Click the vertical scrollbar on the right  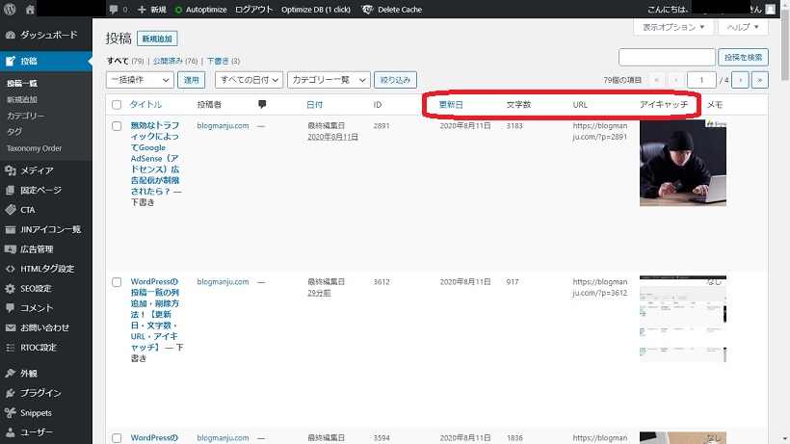click(x=785, y=45)
